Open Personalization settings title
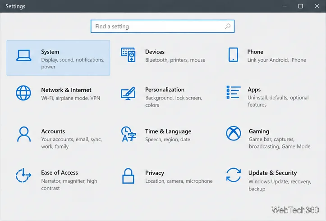 coord(165,90)
